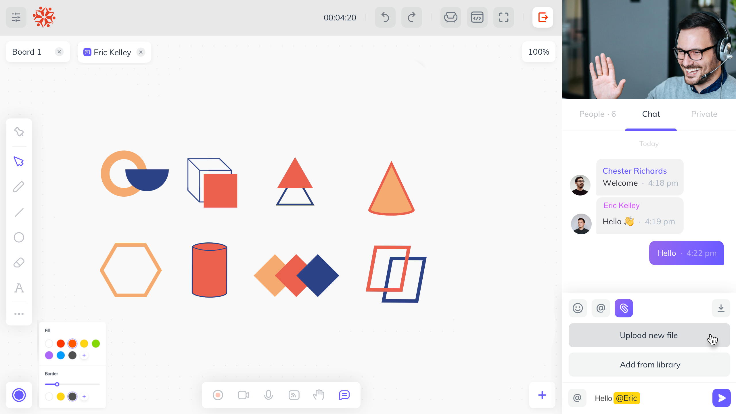Click the attachment paperclip icon
This screenshot has width=736, height=414.
pos(624,308)
